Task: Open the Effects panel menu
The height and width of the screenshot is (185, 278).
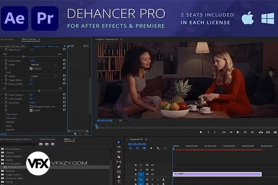Action: click(x=74, y=139)
